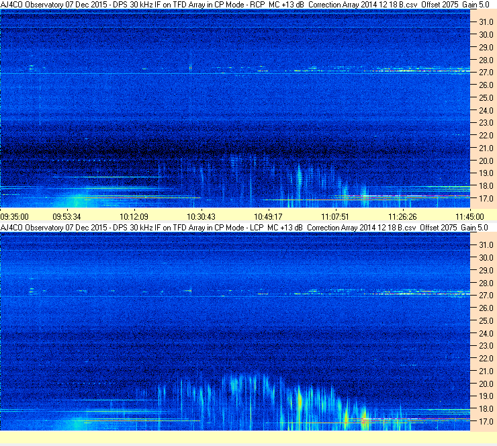The height and width of the screenshot is (446, 497).
Task: Click 28.0 frequency label in RCP panel
Action: [x=486, y=60]
